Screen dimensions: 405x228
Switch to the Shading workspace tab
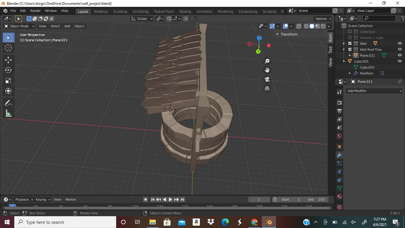tap(185, 11)
